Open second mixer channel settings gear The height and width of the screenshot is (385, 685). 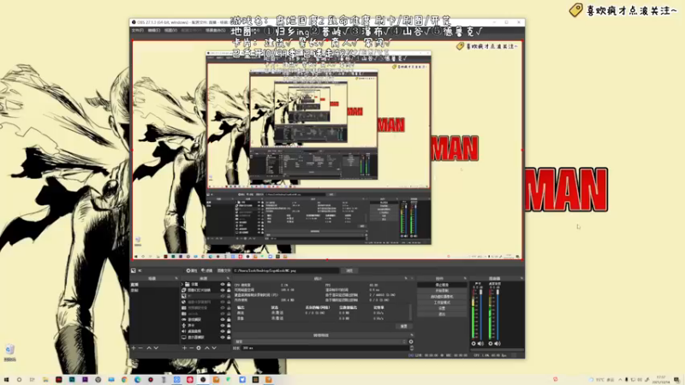(x=491, y=344)
